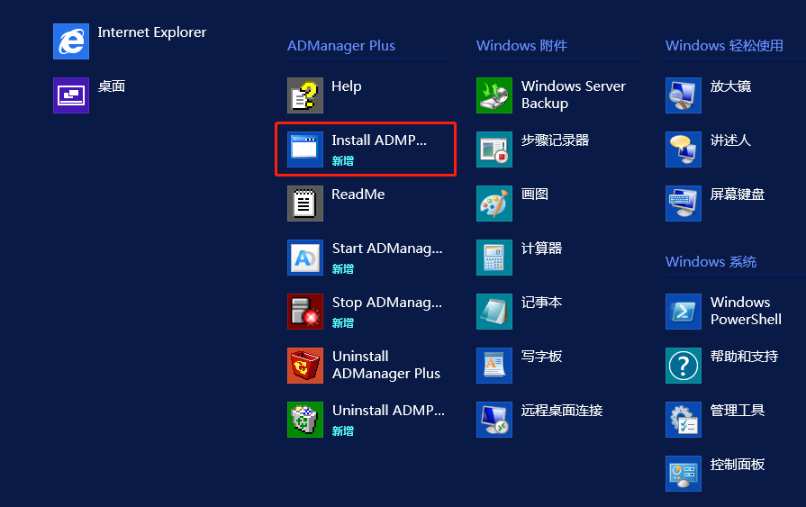Click the Uninstall ADMP green bin icon
The height and width of the screenshot is (507, 806).
point(305,419)
